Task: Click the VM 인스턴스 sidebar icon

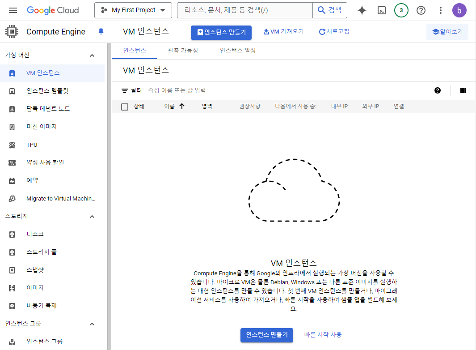Action: [x=12, y=73]
